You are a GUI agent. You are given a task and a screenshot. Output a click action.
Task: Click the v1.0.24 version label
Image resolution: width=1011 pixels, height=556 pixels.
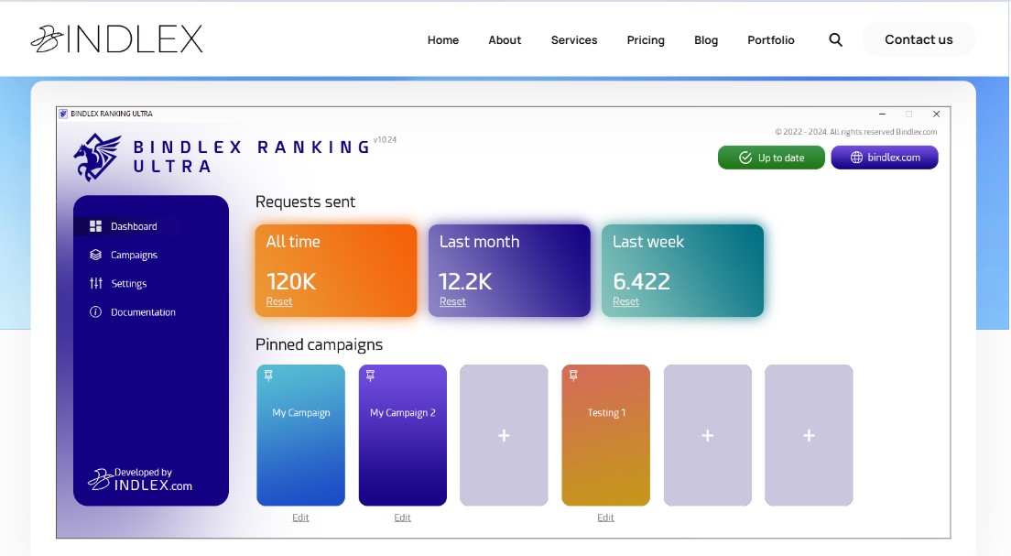[385, 140]
